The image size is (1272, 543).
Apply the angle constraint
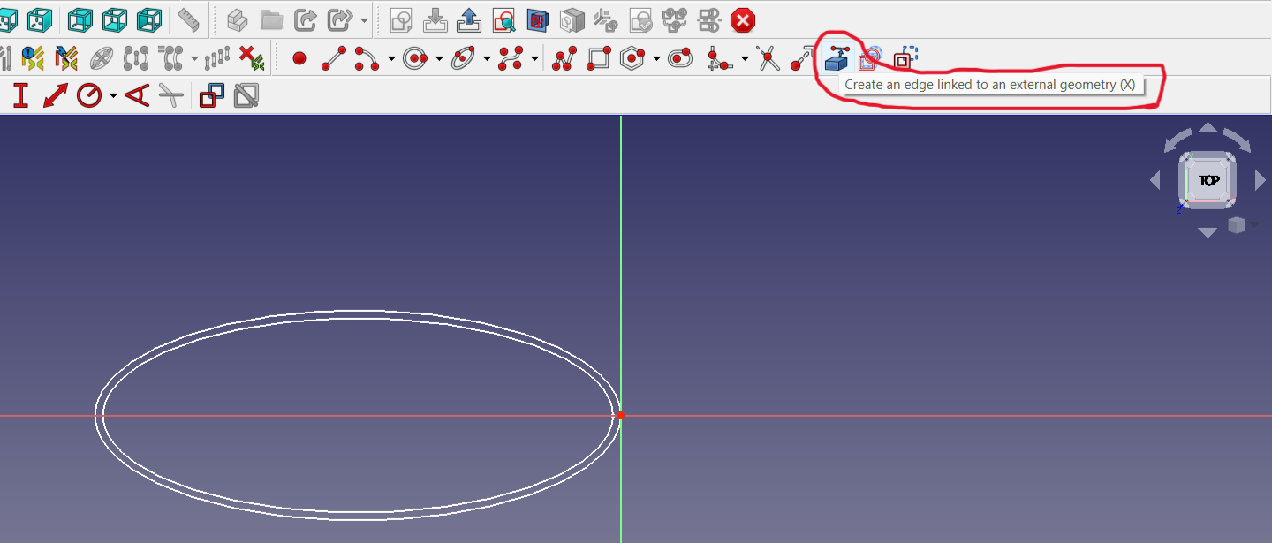click(137, 95)
